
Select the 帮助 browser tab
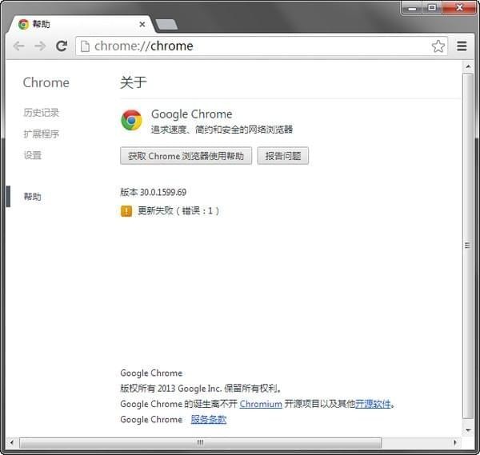coord(72,24)
